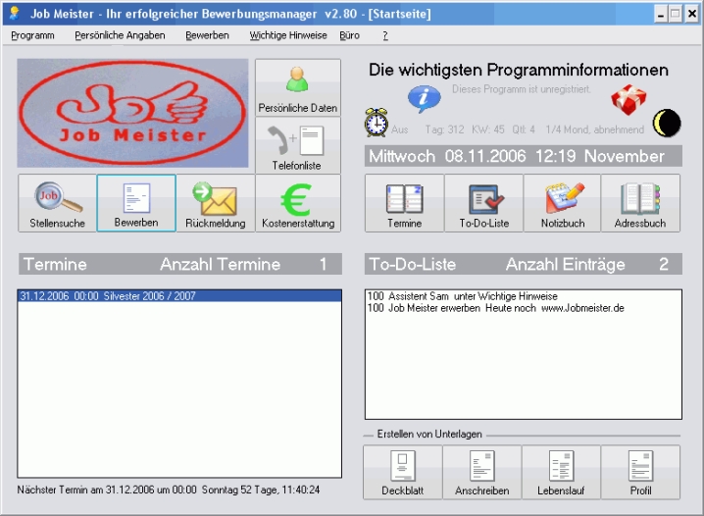Viewport: 704px width, 516px height.
Task: Open the Programm menu
Action: pos(32,35)
